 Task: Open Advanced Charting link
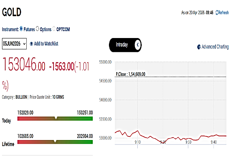coord(215,47)
